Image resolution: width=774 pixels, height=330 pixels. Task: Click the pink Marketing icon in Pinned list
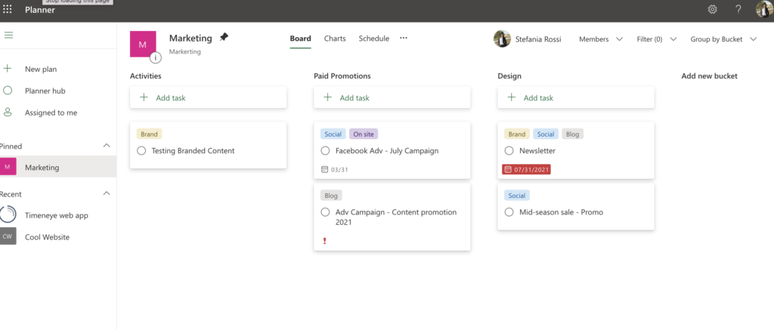point(8,167)
